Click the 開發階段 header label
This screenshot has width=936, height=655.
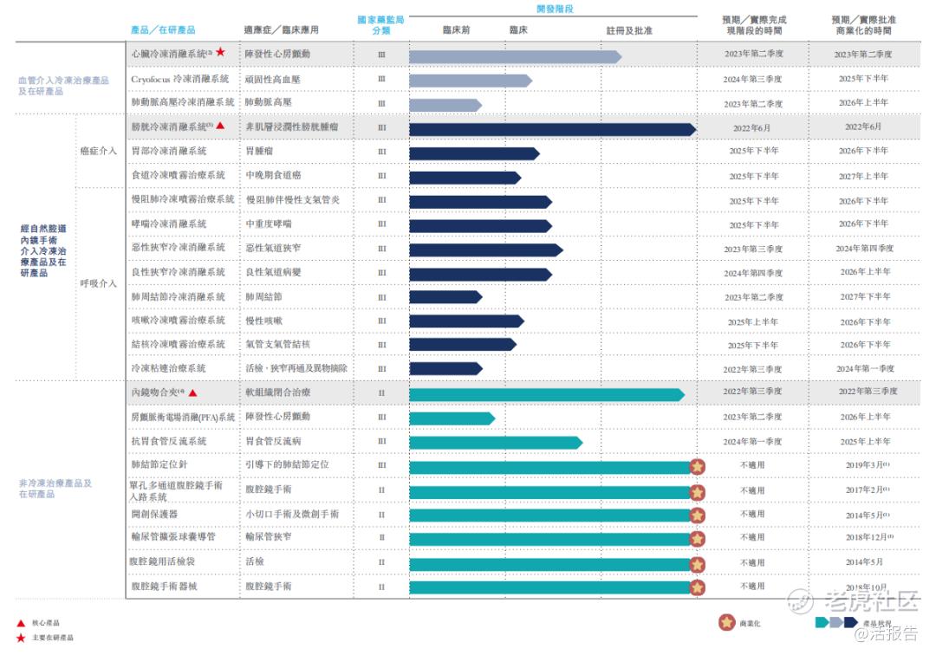556,9
